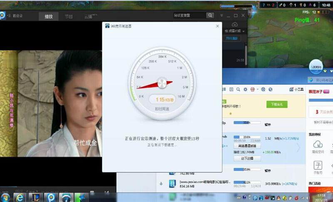Viewport: 333px width, 202px height.
Task: Open settings gear in Thunder toolbar
Action: point(245,90)
